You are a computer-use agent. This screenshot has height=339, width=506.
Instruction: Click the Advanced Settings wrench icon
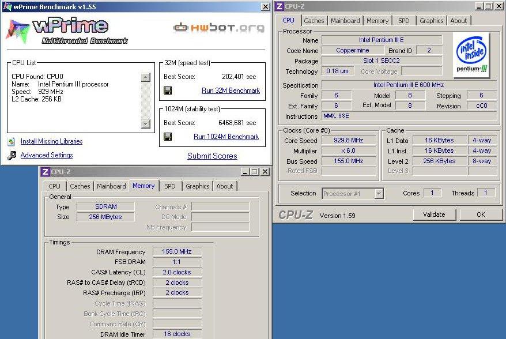click(12, 155)
